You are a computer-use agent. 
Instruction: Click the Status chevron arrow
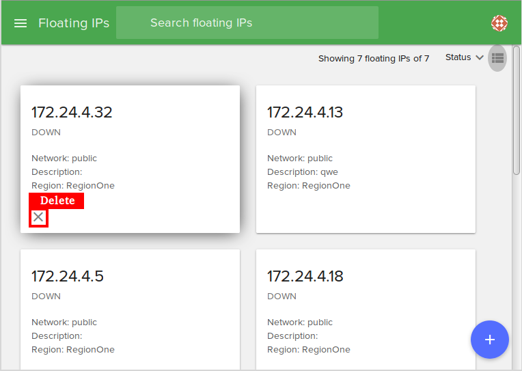480,57
